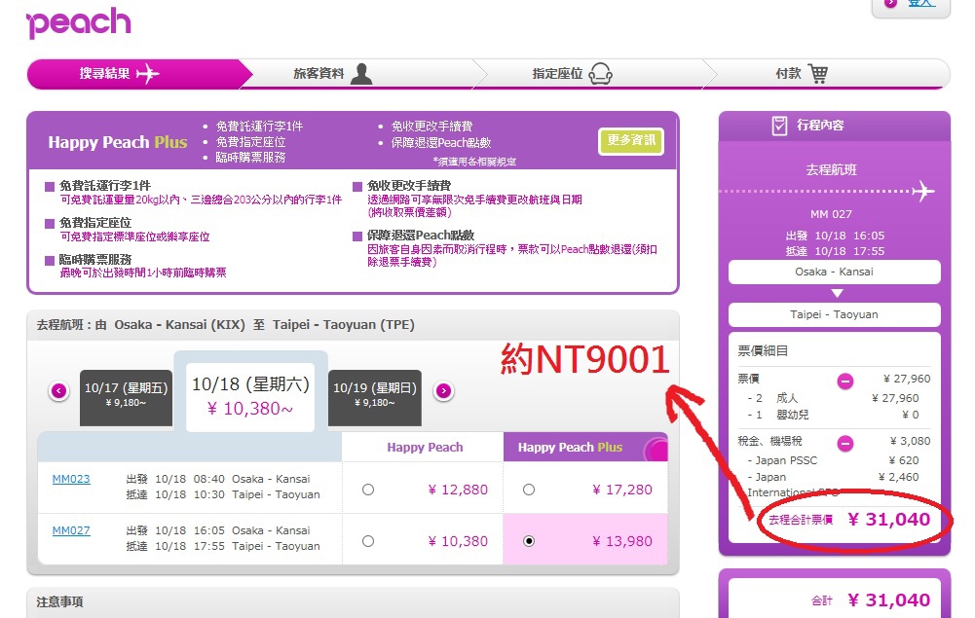Go to 搜尋結果 step
The width and height of the screenshot is (975, 618).
(133, 74)
